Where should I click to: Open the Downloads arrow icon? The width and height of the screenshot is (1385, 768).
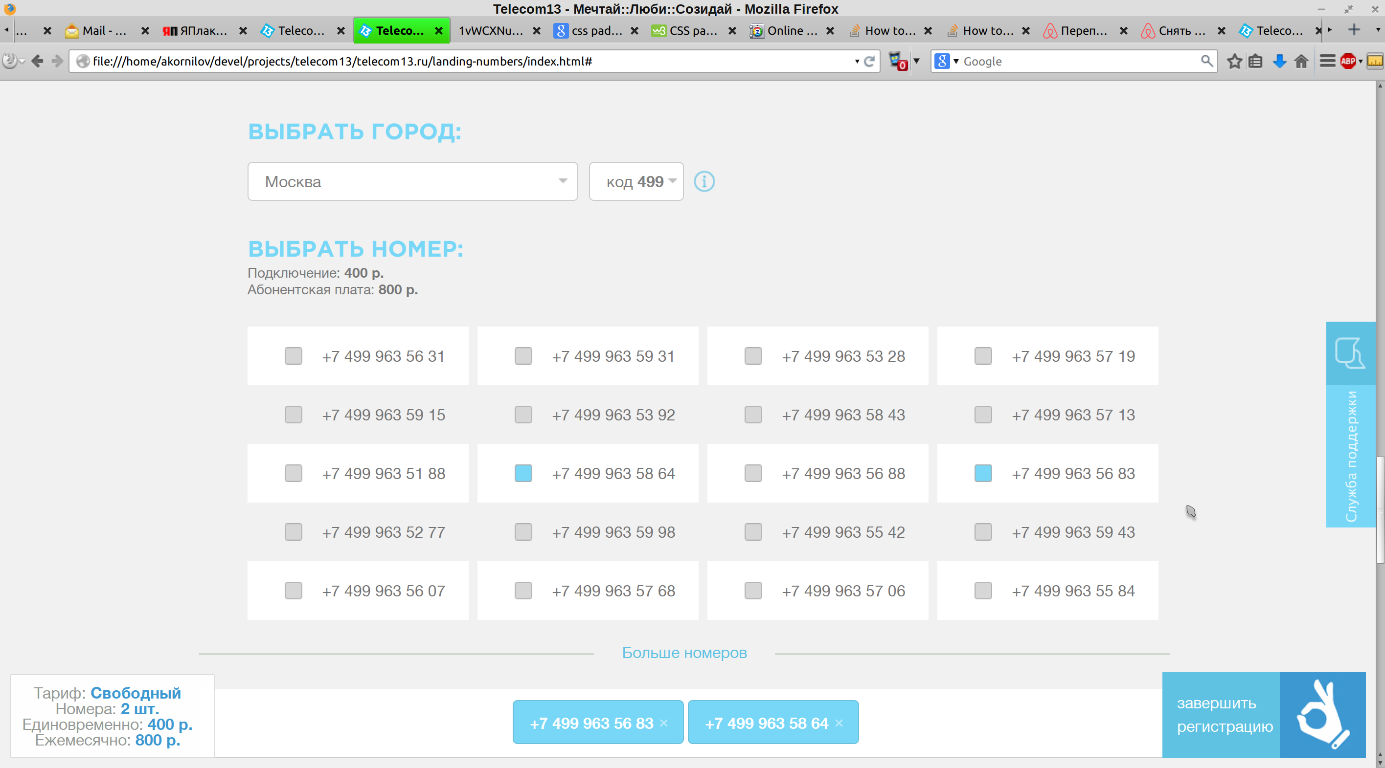click(1280, 61)
